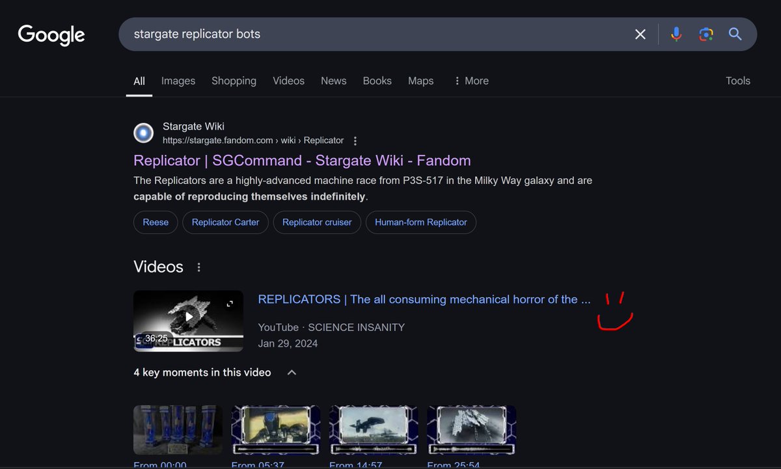This screenshot has height=469, width=781.
Task: Open Google Lens image search icon
Action: click(706, 34)
